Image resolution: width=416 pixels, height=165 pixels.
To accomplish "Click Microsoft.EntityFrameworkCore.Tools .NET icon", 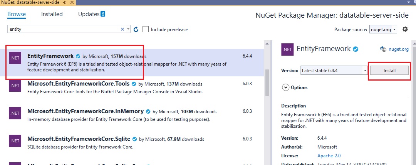I will point(15,86).
